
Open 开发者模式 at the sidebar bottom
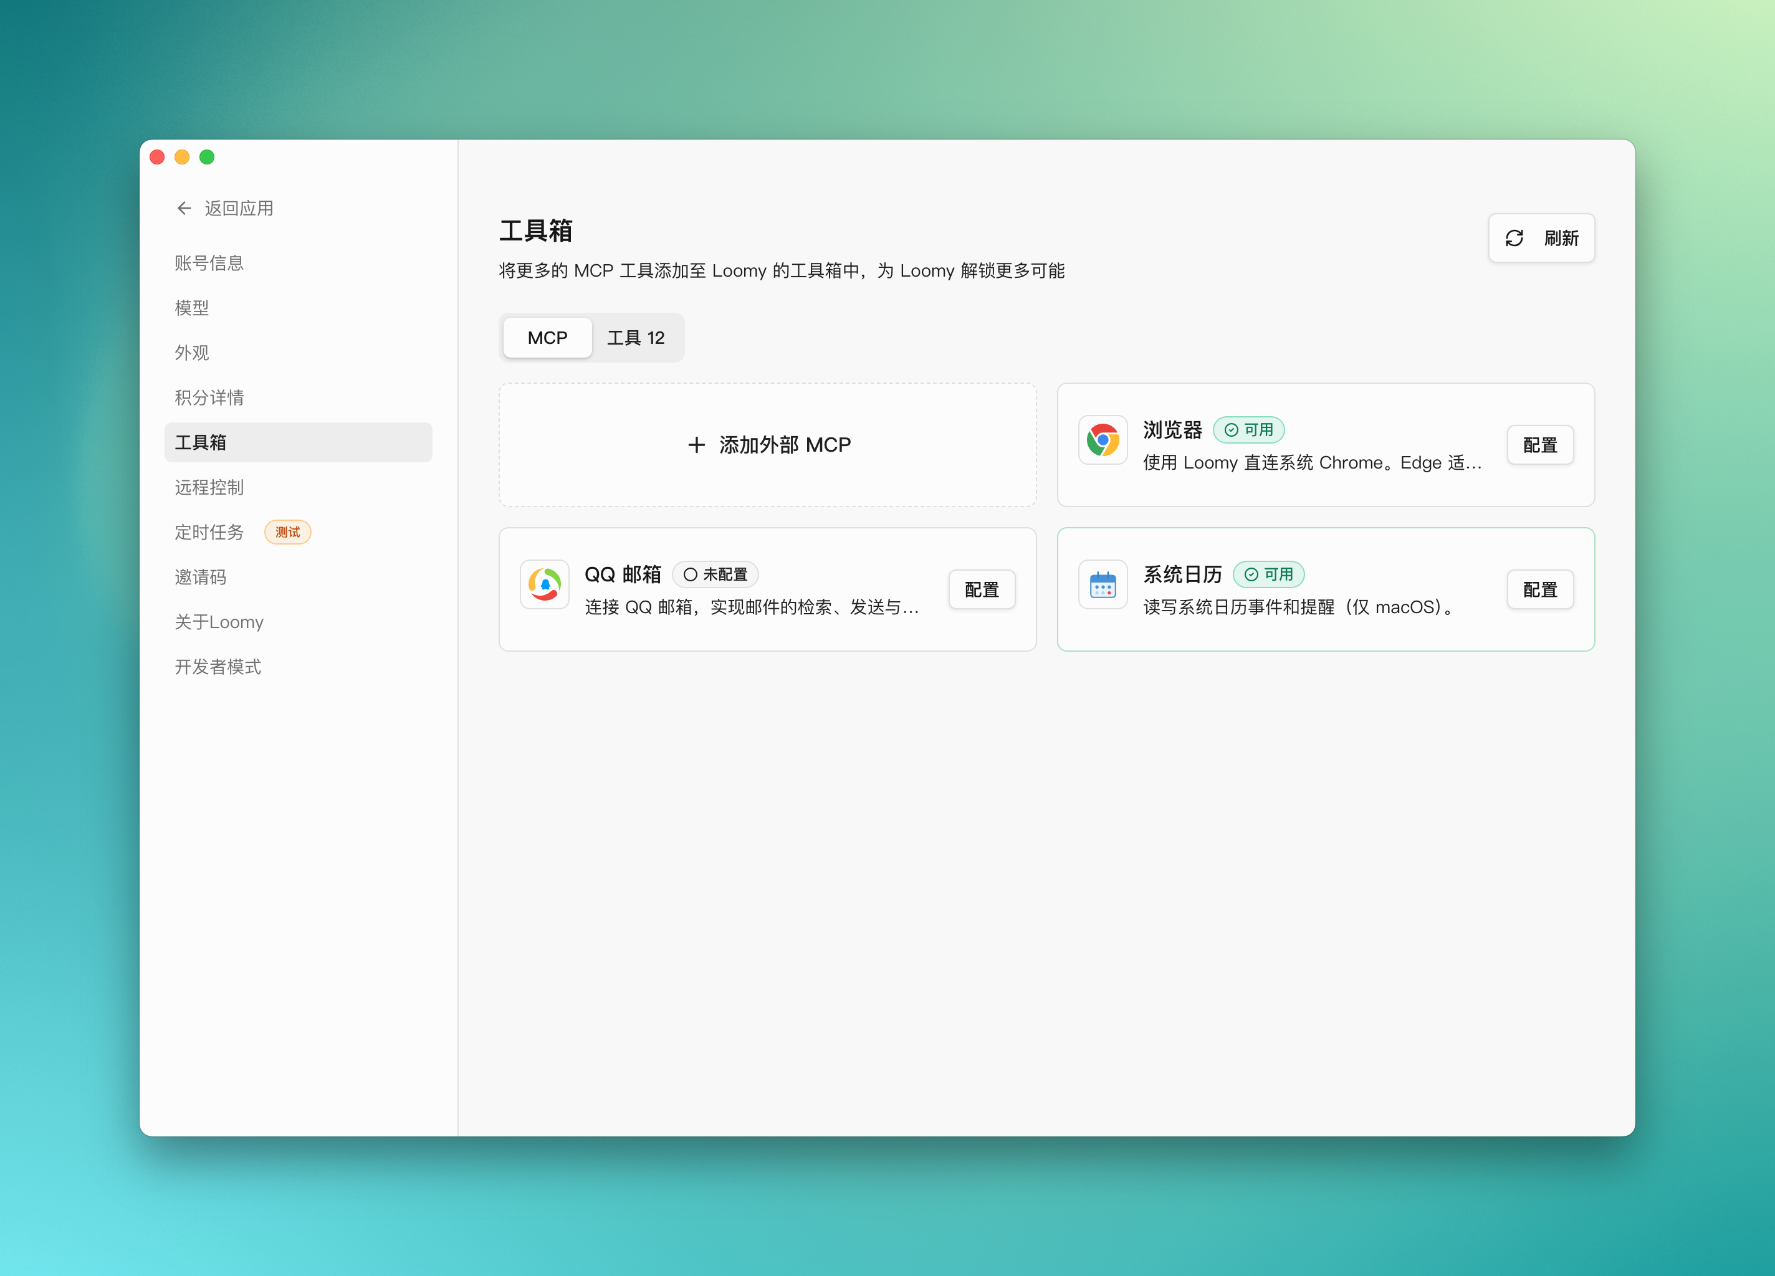click(218, 667)
